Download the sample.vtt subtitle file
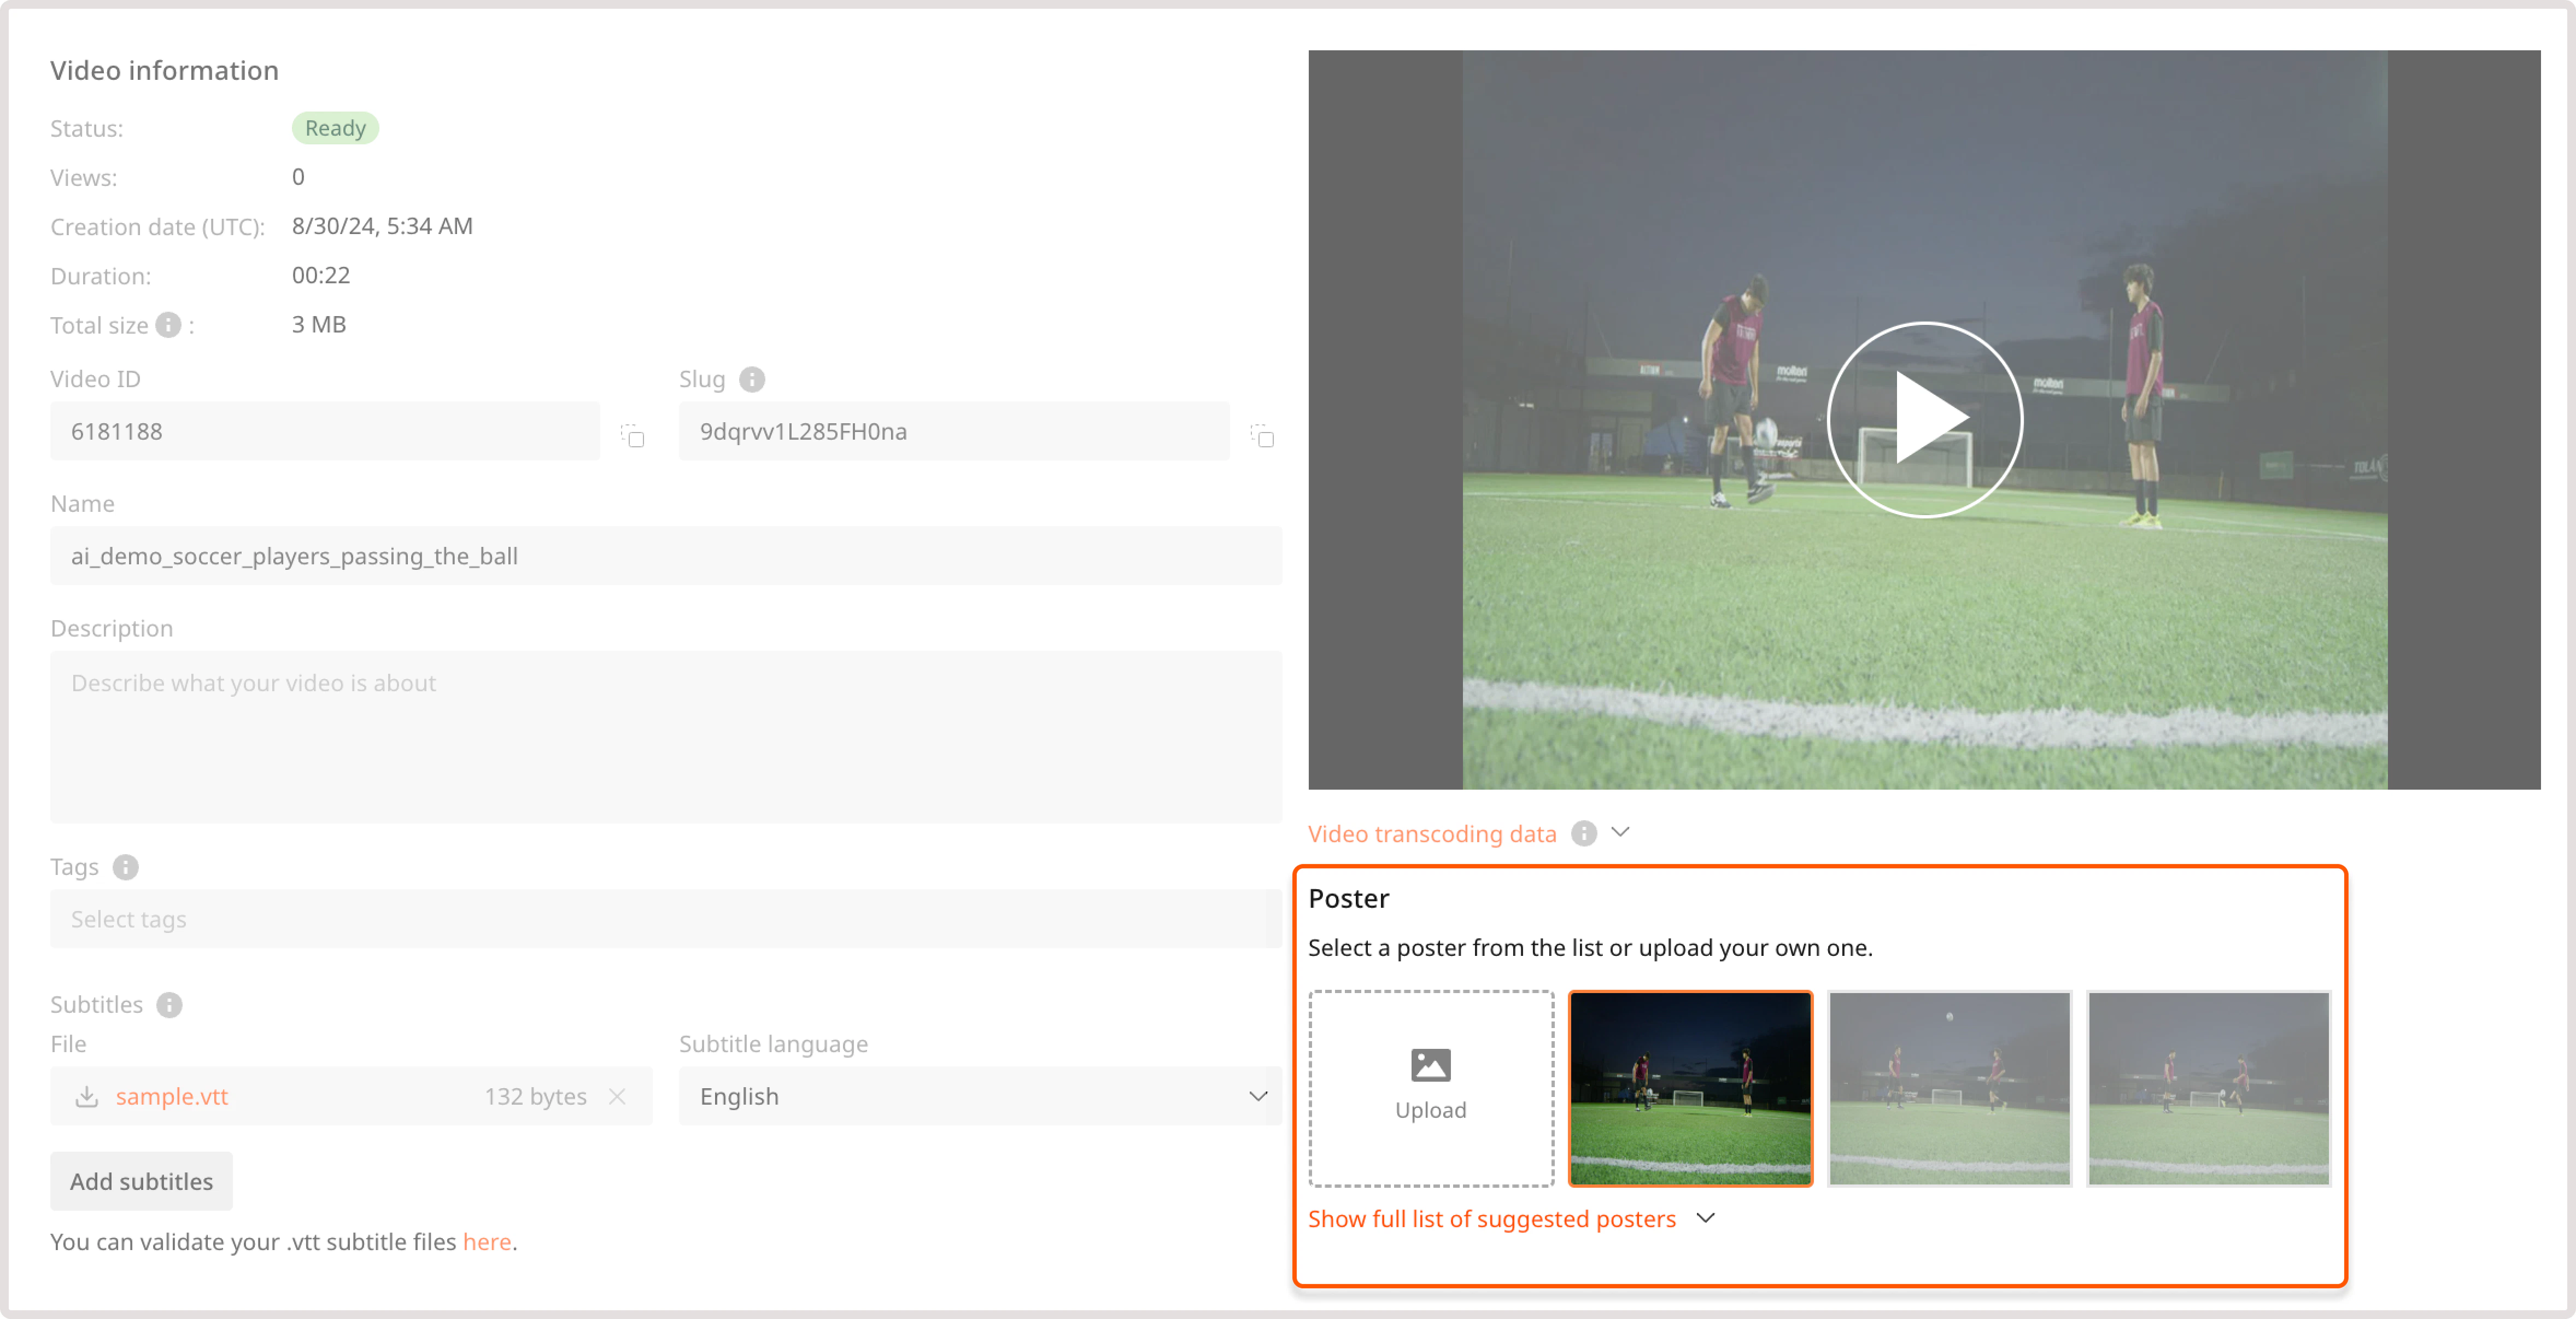Viewport: 2576px width, 1319px height. coord(87,1097)
